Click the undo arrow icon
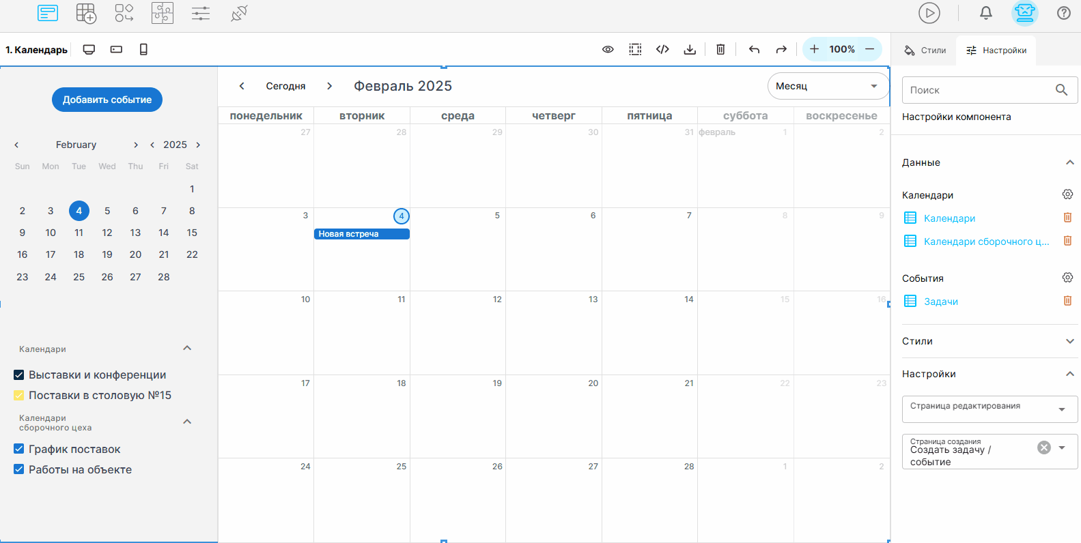 pos(754,49)
